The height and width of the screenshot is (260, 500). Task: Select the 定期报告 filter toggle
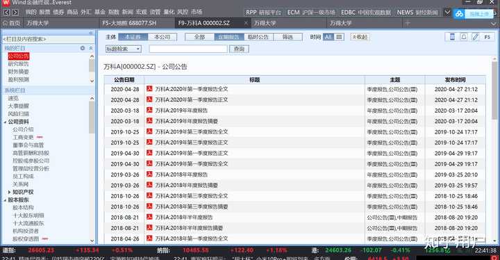click(x=229, y=37)
